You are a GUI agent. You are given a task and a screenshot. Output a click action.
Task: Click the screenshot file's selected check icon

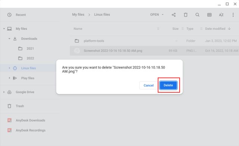[x=77, y=51]
